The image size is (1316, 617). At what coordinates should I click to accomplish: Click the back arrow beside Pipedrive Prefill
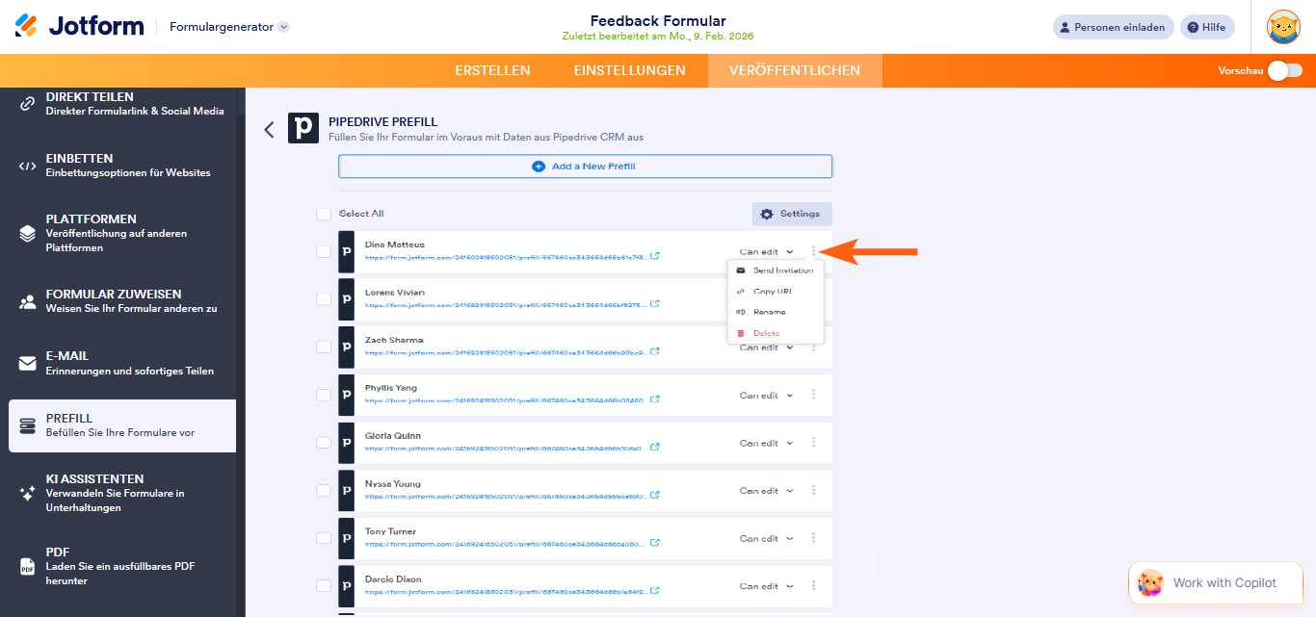pos(270,130)
